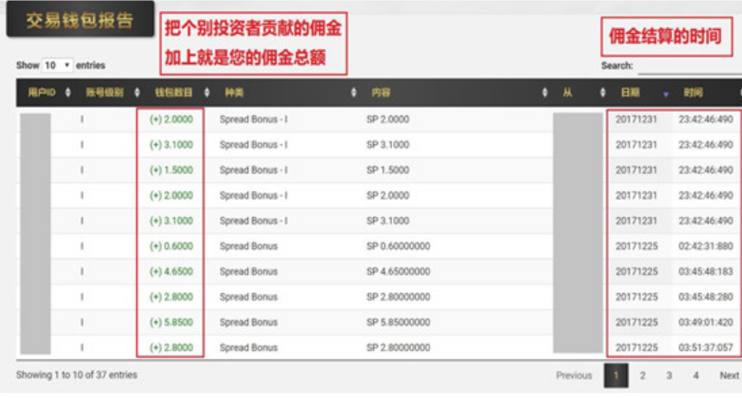
Task: Click the blue sort arrow beside 日期
Action: click(666, 94)
